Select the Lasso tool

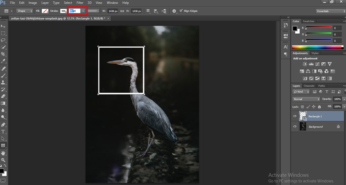click(x=3, y=40)
